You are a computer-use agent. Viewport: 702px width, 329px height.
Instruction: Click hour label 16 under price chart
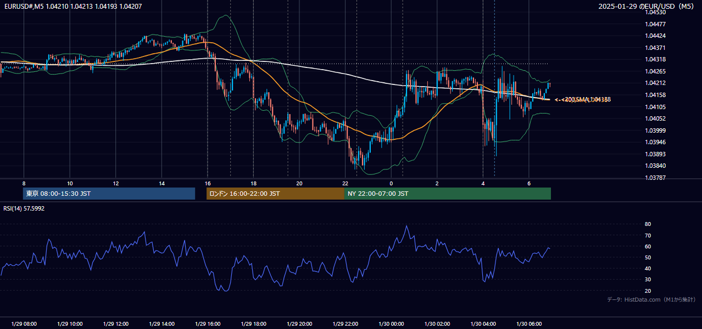coord(208,183)
